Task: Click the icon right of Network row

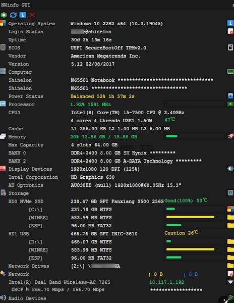Action: point(230,274)
